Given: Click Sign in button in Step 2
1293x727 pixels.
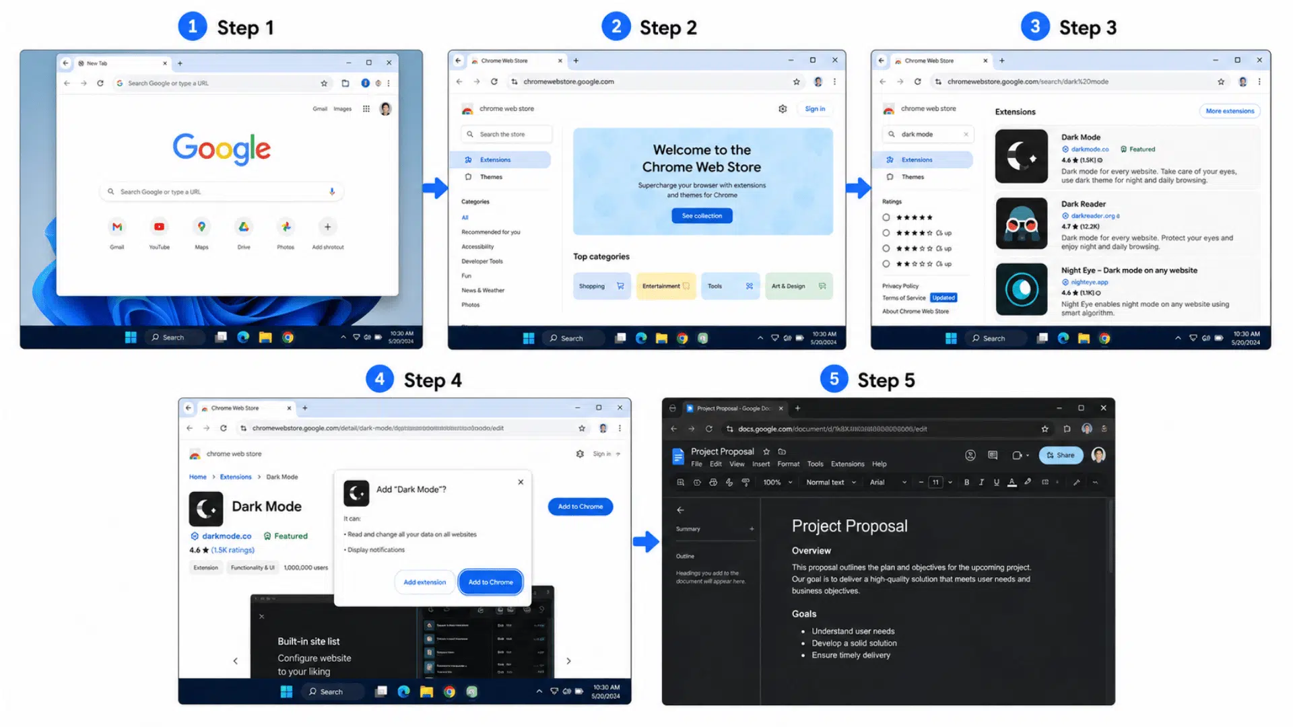Looking at the screenshot, I should [815, 109].
